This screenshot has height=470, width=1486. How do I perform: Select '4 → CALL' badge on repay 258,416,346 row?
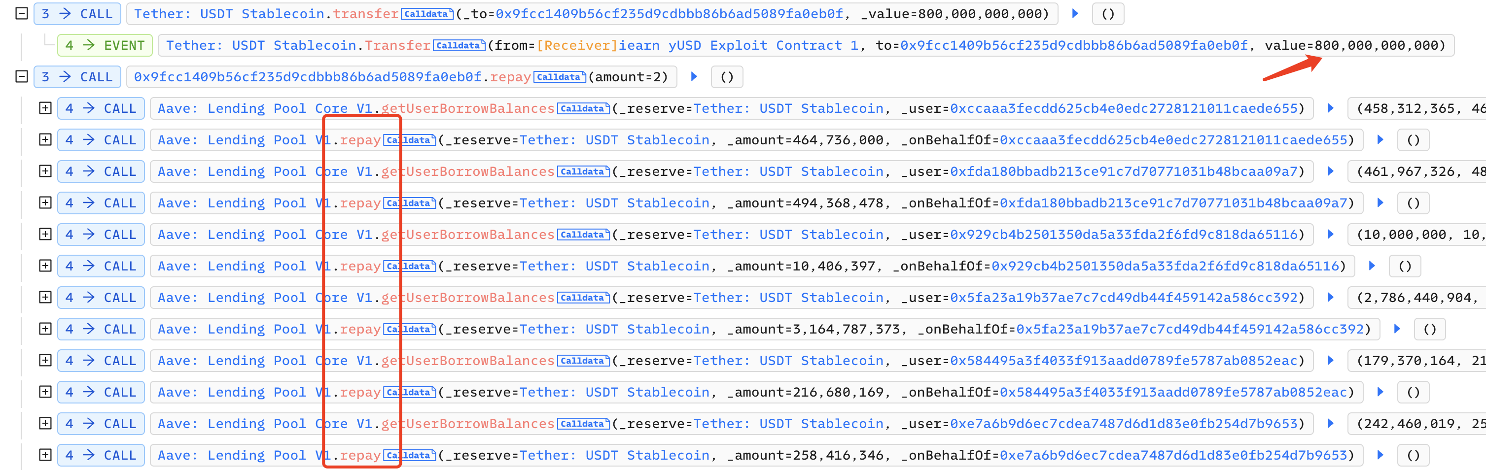point(101,455)
